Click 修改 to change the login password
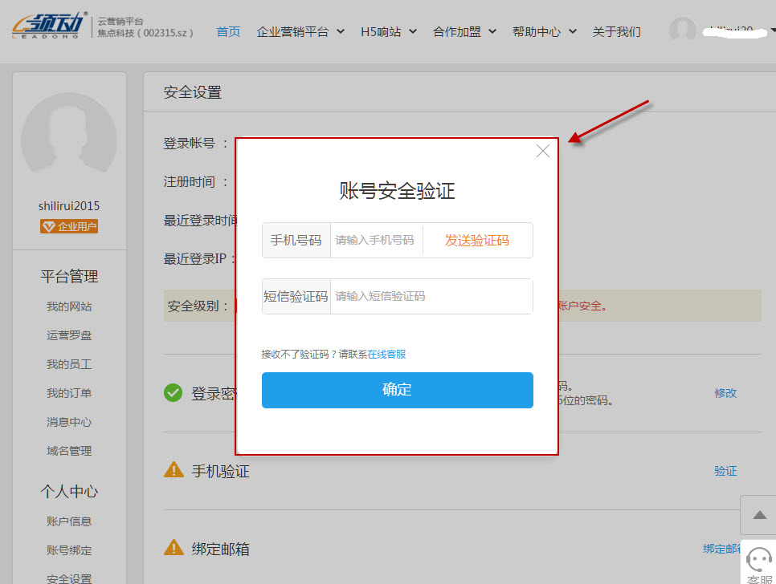The image size is (776, 584). pyautogui.click(x=725, y=393)
